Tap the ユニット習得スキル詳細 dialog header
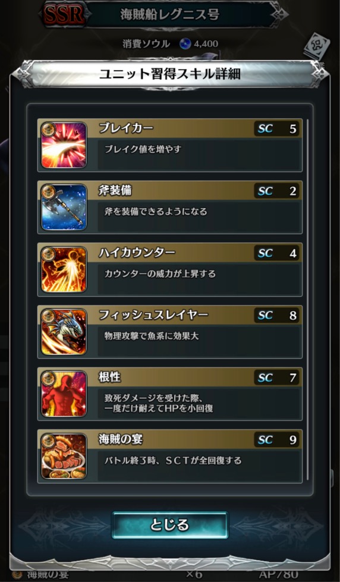 coord(170,74)
